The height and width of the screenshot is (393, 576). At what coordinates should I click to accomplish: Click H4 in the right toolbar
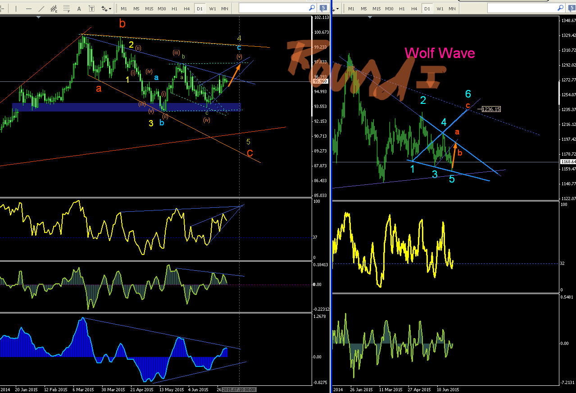point(414,9)
